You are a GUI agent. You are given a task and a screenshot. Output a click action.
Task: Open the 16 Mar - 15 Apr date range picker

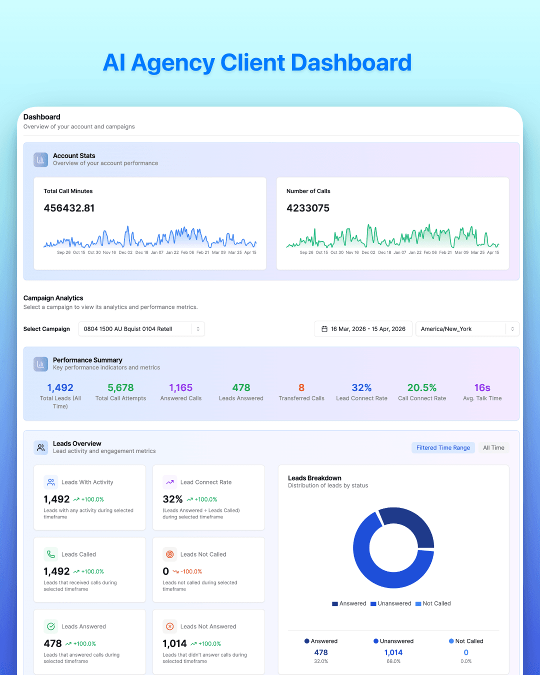[363, 328]
